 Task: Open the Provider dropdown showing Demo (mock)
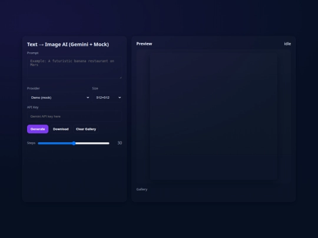[x=59, y=98]
